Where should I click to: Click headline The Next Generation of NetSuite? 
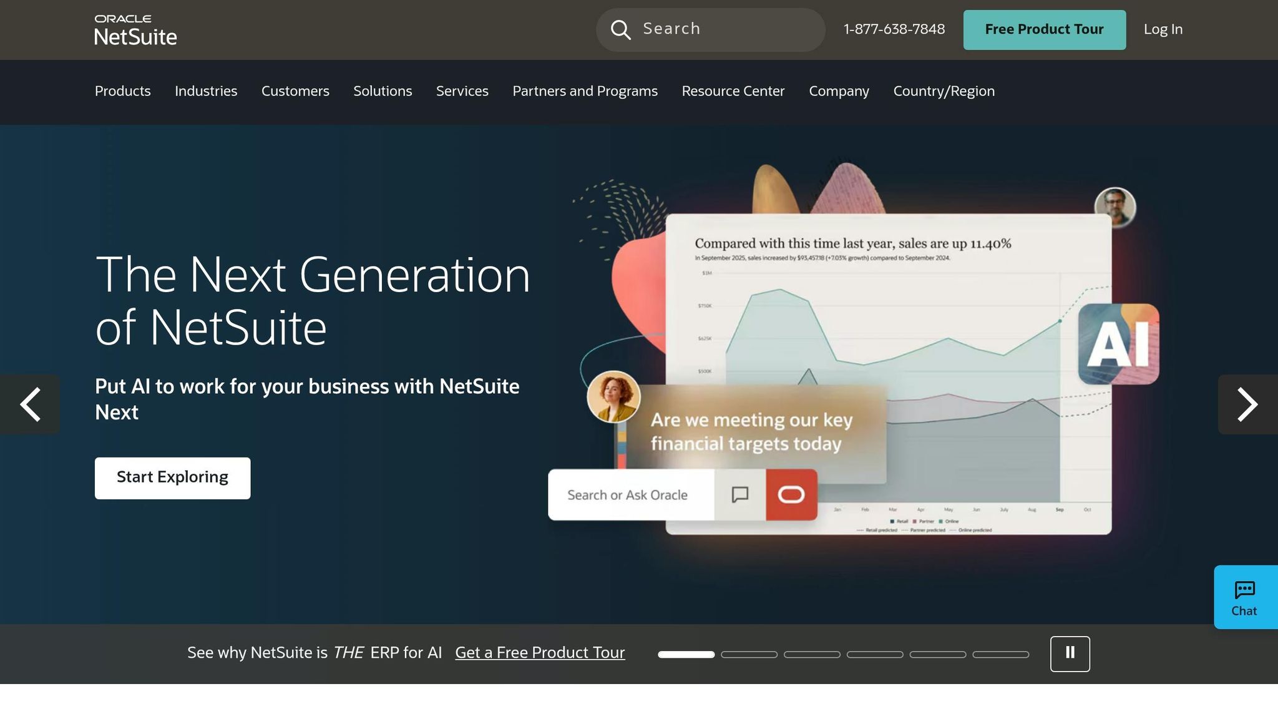[313, 301]
